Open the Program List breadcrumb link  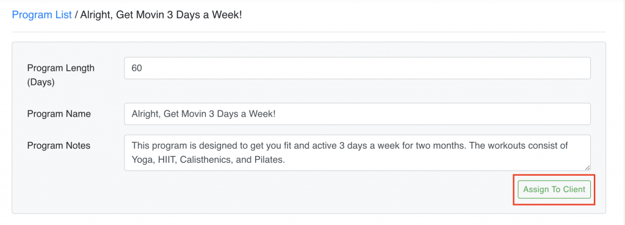point(42,15)
